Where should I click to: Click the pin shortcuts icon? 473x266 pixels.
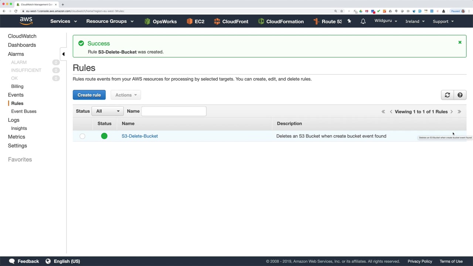pyautogui.click(x=349, y=21)
